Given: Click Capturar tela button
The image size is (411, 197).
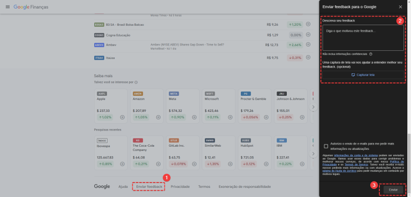Looking at the screenshot, I should click(363, 75).
